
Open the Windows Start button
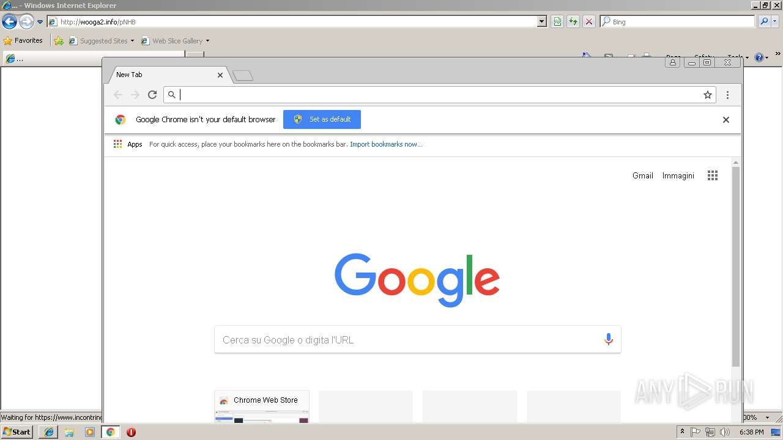coord(17,431)
